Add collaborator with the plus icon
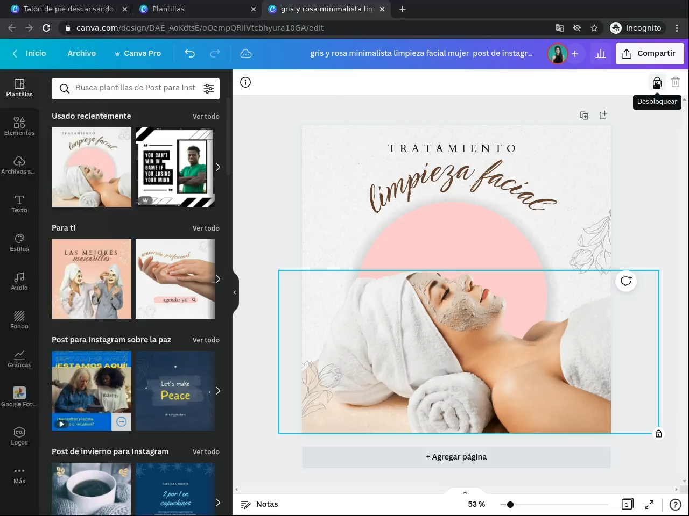This screenshot has height=516, width=689. [575, 54]
